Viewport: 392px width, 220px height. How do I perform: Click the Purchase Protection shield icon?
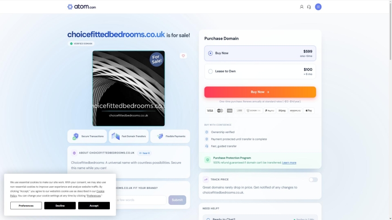(208, 160)
